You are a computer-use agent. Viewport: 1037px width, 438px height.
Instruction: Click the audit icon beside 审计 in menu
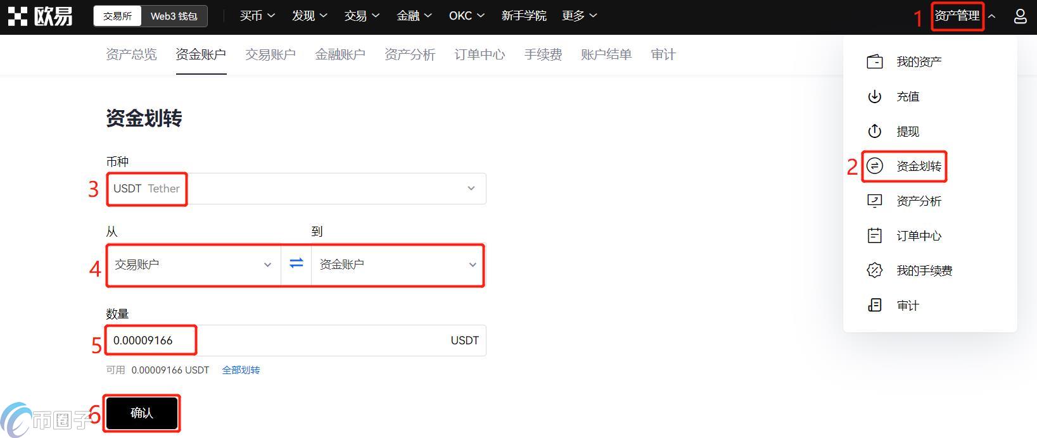click(x=874, y=306)
